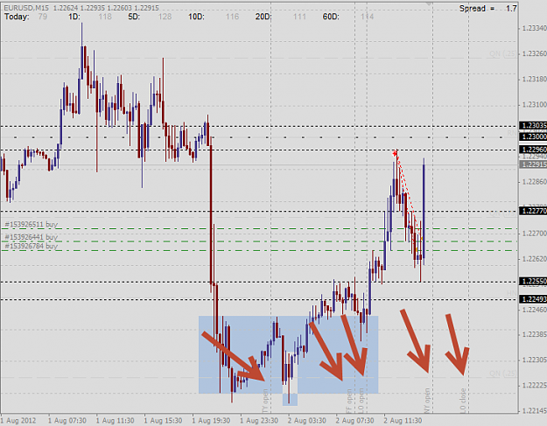Click the '1 Aug 11:30' time axis label
Viewport: 547px width, 426px height.
pyautogui.click(x=116, y=421)
